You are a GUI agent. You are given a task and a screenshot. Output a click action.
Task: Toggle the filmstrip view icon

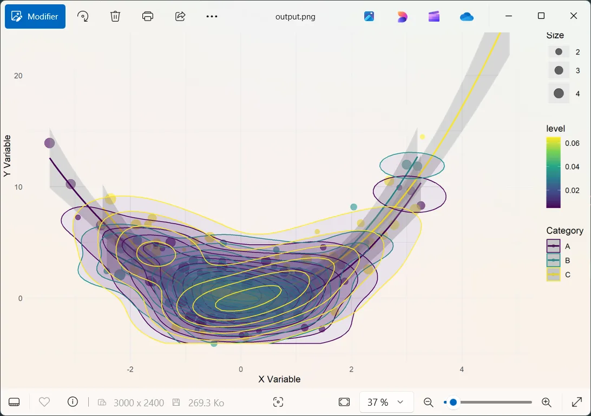tap(14, 402)
